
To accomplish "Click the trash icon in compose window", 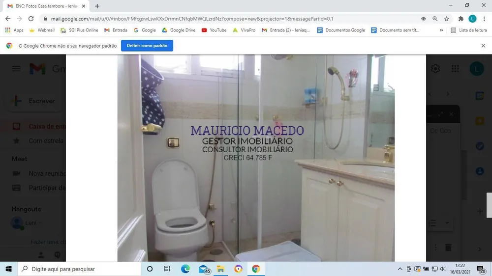I will (448, 248).
